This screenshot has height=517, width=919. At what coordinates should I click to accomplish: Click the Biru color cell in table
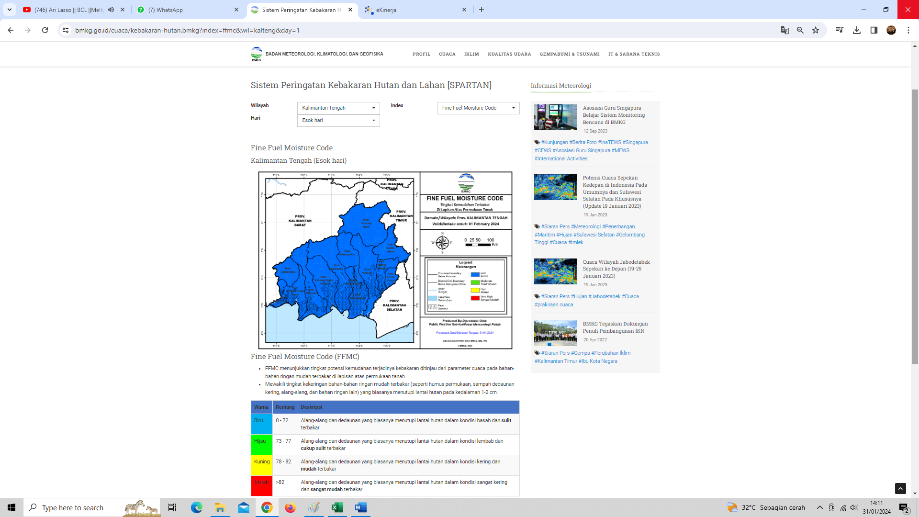pyautogui.click(x=262, y=424)
